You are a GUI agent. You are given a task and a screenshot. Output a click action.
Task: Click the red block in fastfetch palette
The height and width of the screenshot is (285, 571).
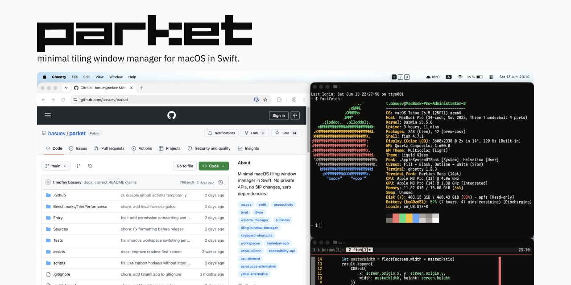396,218
